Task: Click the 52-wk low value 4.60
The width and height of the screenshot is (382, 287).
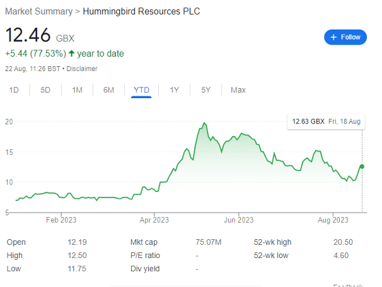Action: [x=341, y=256]
